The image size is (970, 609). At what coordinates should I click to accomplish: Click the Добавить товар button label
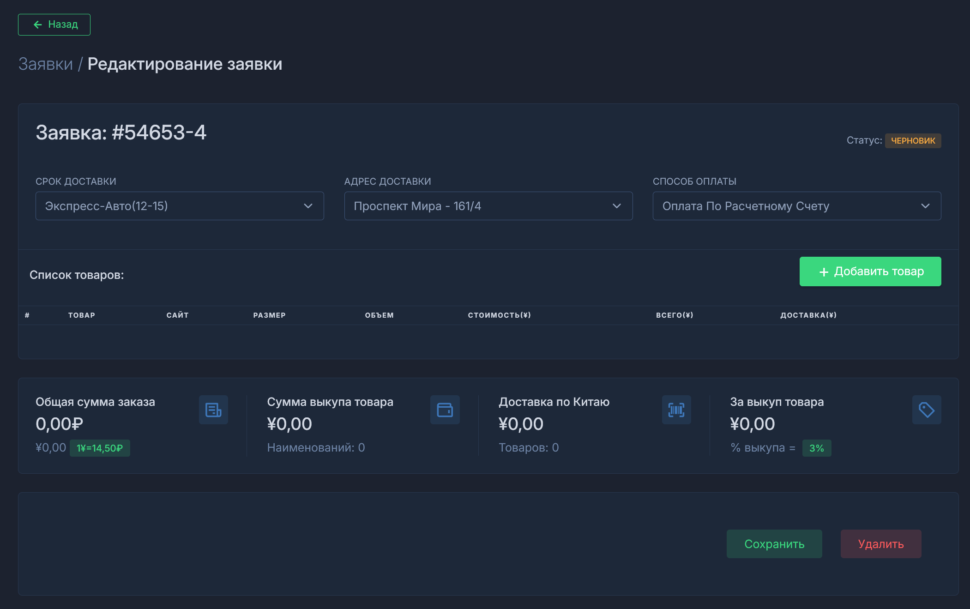879,271
